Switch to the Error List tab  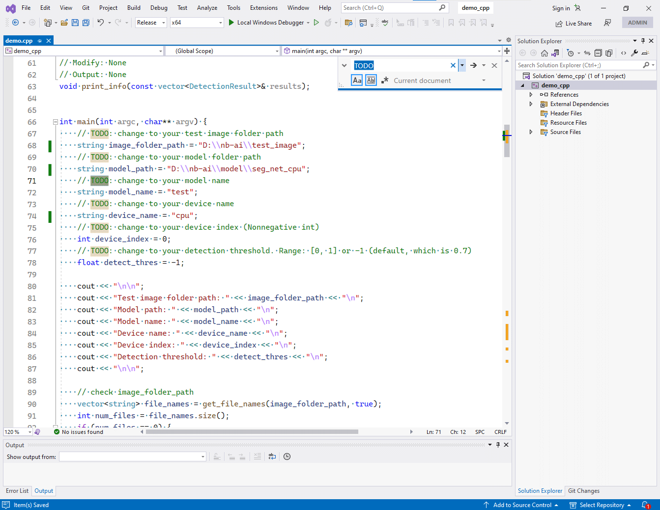click(17, 491)
